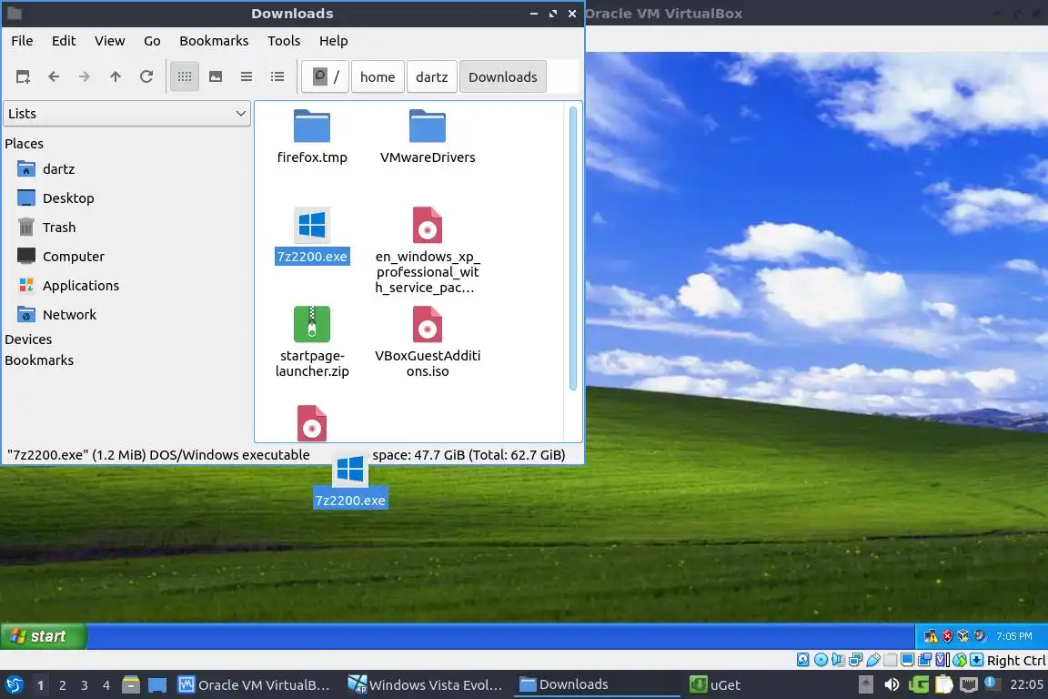Open the Go menu
Image resolution: width=1048 pixels, height=699 pixels.
tap(152, 41)
